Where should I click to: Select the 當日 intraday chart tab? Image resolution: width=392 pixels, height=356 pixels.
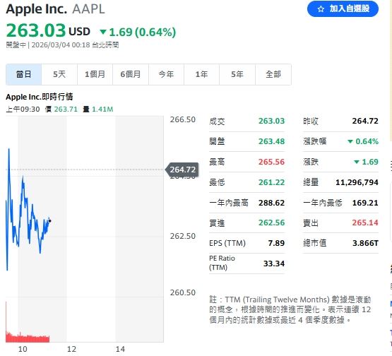click(24, 74)
